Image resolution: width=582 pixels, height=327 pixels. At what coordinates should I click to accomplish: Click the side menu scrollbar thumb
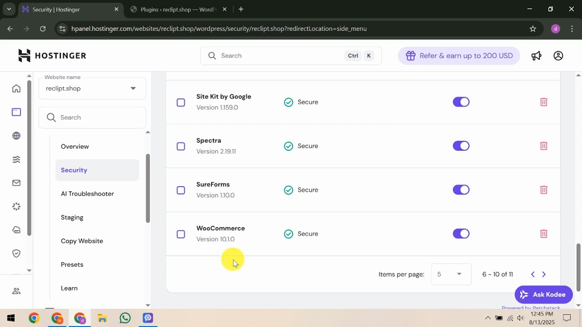[148, 188]
